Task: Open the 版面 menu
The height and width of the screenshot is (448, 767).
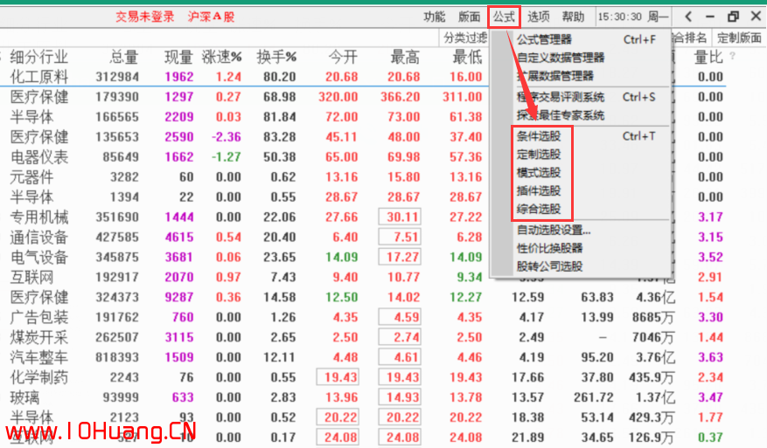Action: [x=469, y=17]
